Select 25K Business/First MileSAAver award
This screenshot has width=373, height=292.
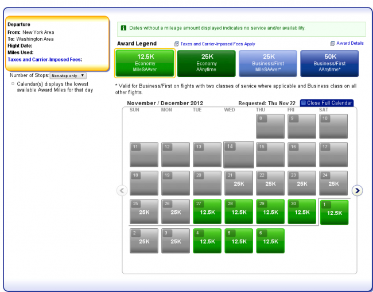[x=267, y=63]
